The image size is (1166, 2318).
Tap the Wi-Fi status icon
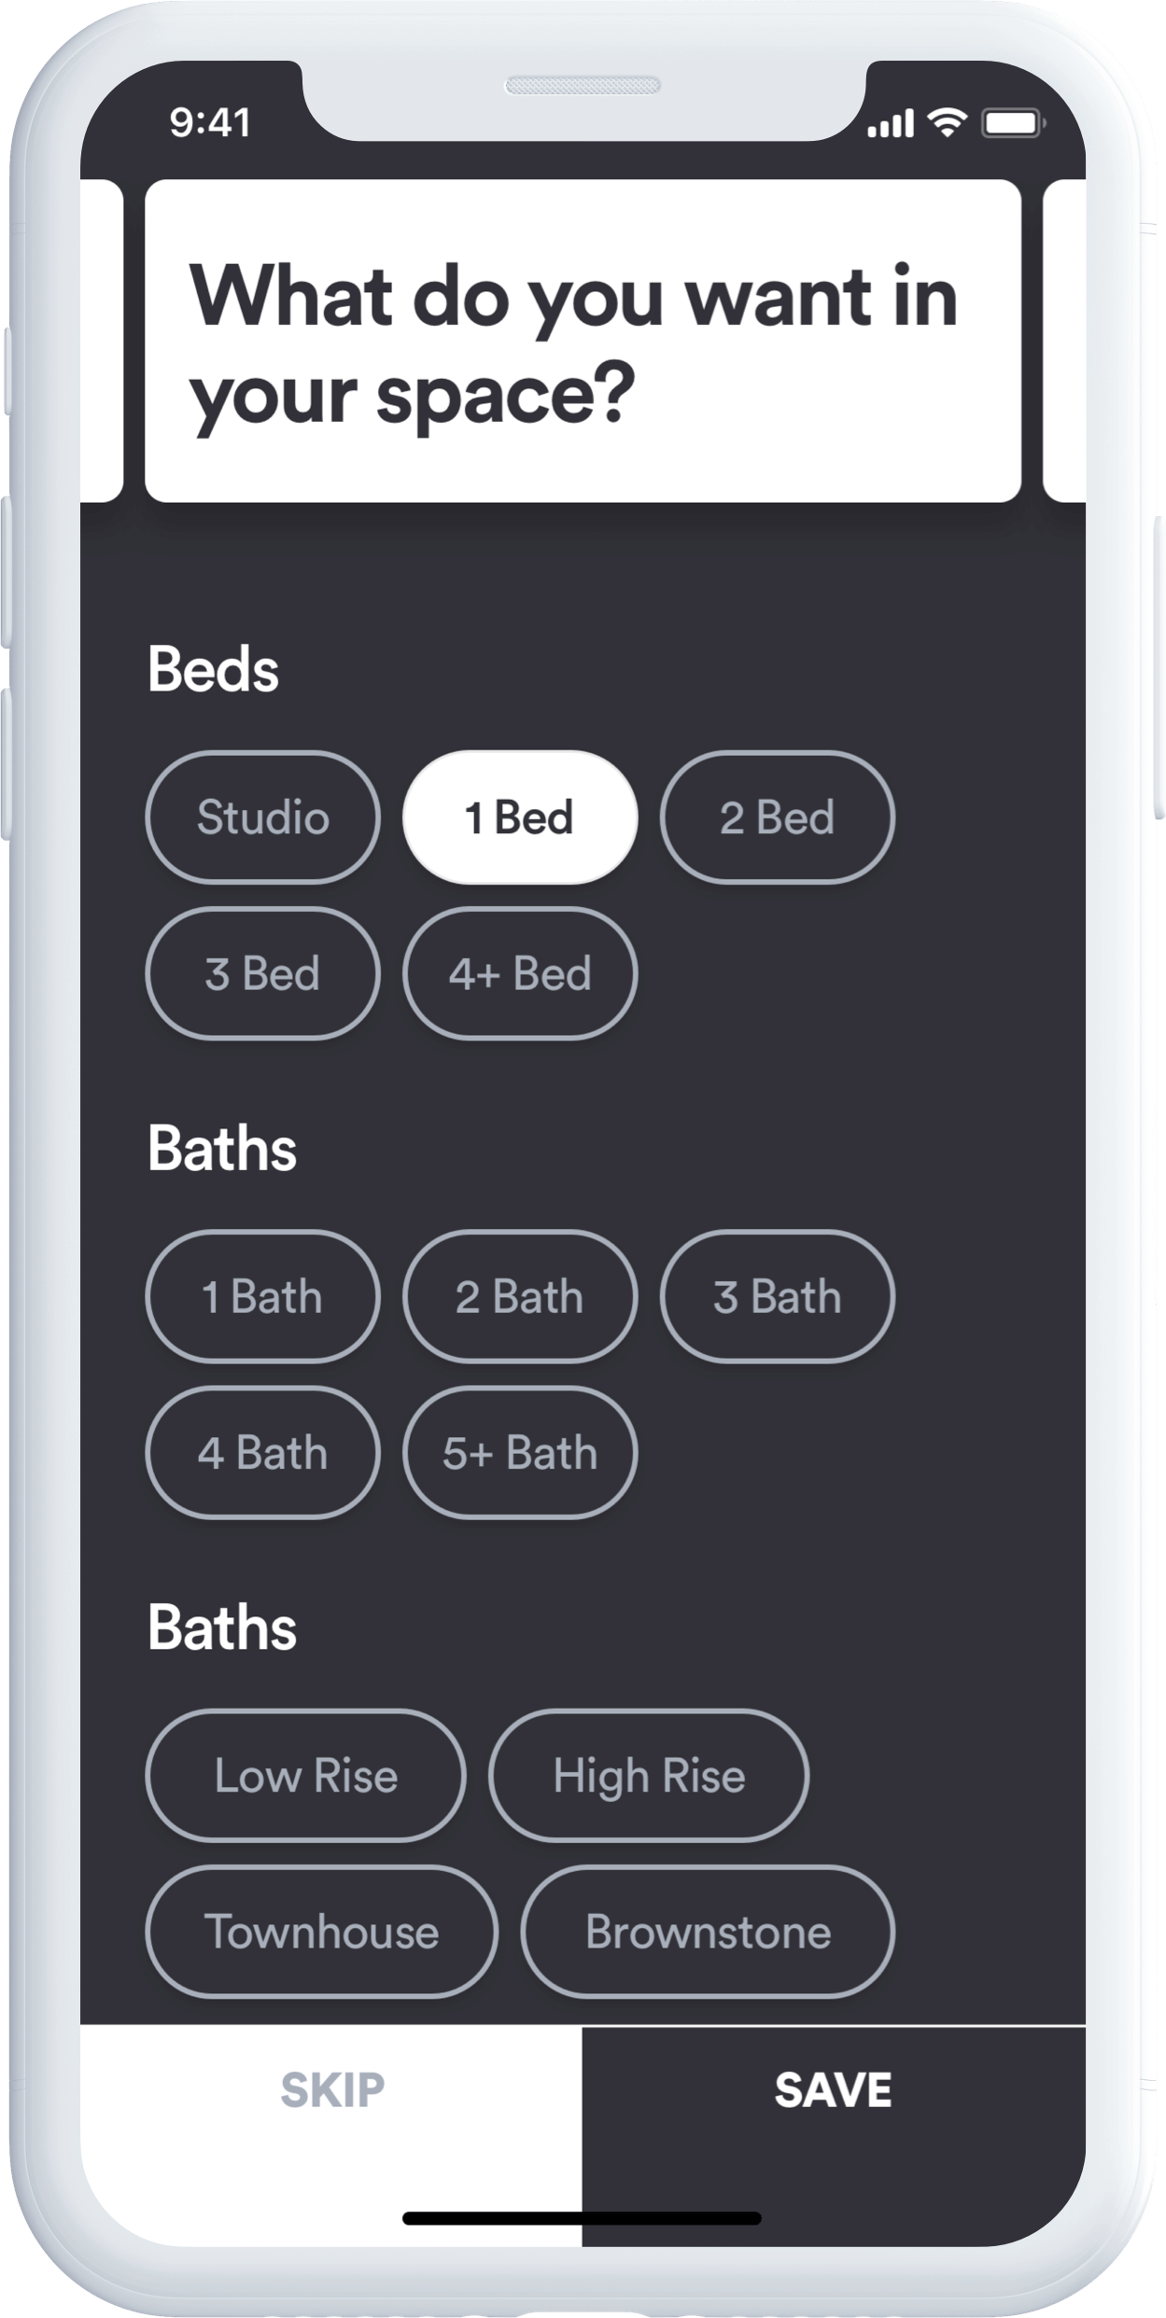947,122
